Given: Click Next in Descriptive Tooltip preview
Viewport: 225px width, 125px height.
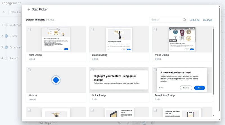Looking at the screenshot, I should click(x=199, y=88).
